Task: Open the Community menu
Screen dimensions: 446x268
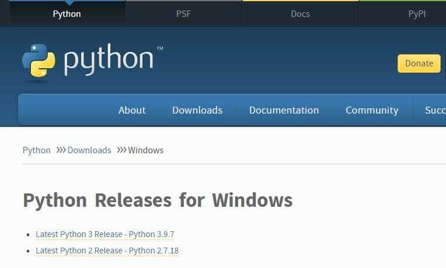Action: pos(372,110)
